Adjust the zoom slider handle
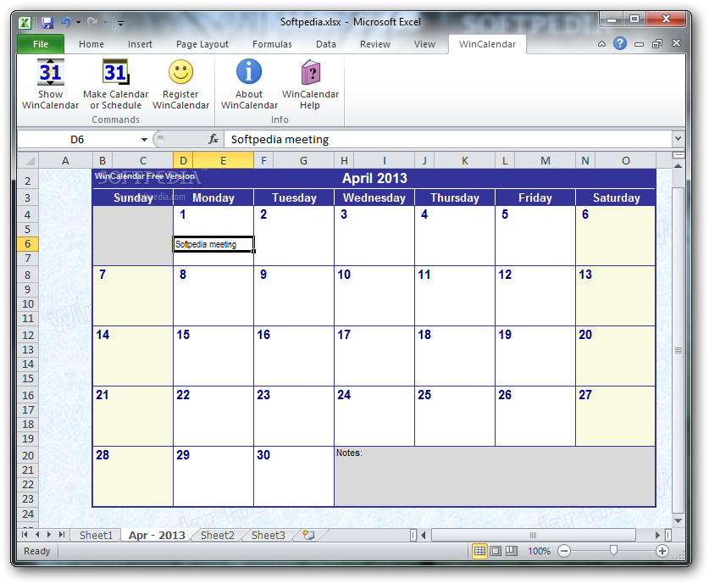Viewport: 709px width, 584px height. (613, 550)
